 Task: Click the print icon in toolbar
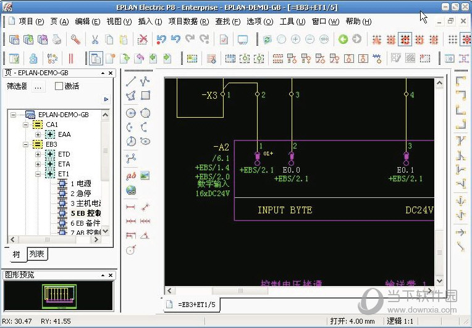[57, 39]
